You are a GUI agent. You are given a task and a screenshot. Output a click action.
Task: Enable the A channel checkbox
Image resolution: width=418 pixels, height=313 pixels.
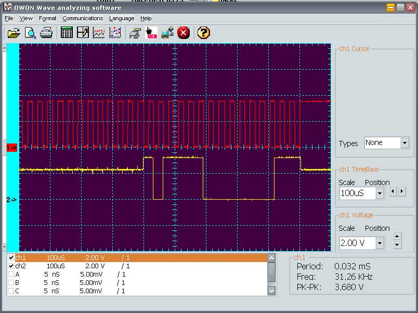click(11, 275)
